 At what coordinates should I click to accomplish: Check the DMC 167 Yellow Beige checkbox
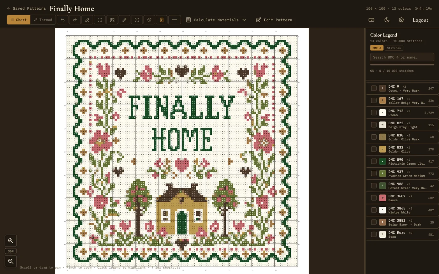pos(374,101)
